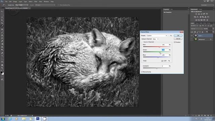The width and height of the screenshot is (215, 121).
Task: Select the Crop tool
Action: [x=2, y=23]
